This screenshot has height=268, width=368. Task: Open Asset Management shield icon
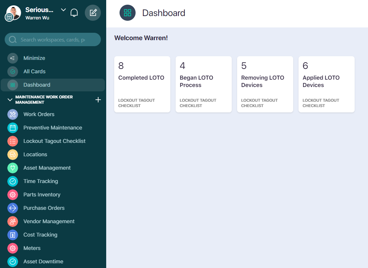(x=12, y=168)
